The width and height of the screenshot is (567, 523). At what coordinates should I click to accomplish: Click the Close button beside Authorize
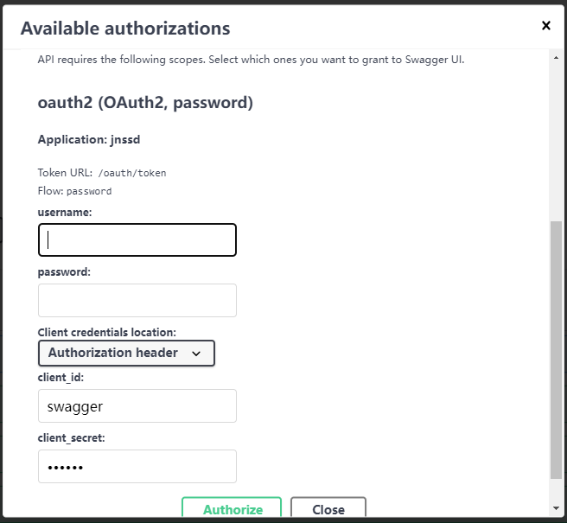[328, 509]
